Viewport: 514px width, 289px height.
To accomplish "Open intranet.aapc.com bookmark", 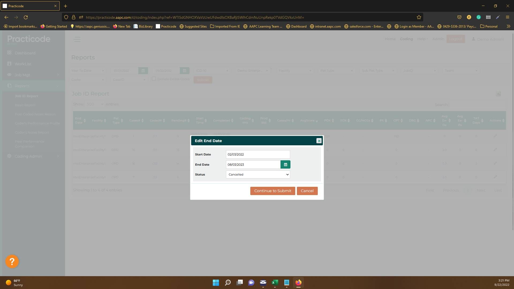I will click(325, 26).
